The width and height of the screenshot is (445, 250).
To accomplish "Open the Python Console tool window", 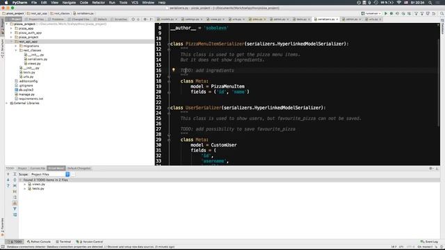I will 39,242.
